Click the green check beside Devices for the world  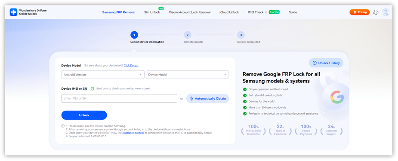coord(245,101)
